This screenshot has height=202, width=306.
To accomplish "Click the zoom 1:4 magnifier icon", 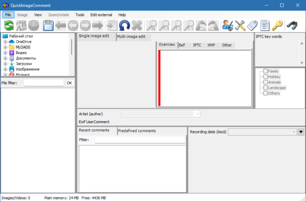I will click(164, 25).
